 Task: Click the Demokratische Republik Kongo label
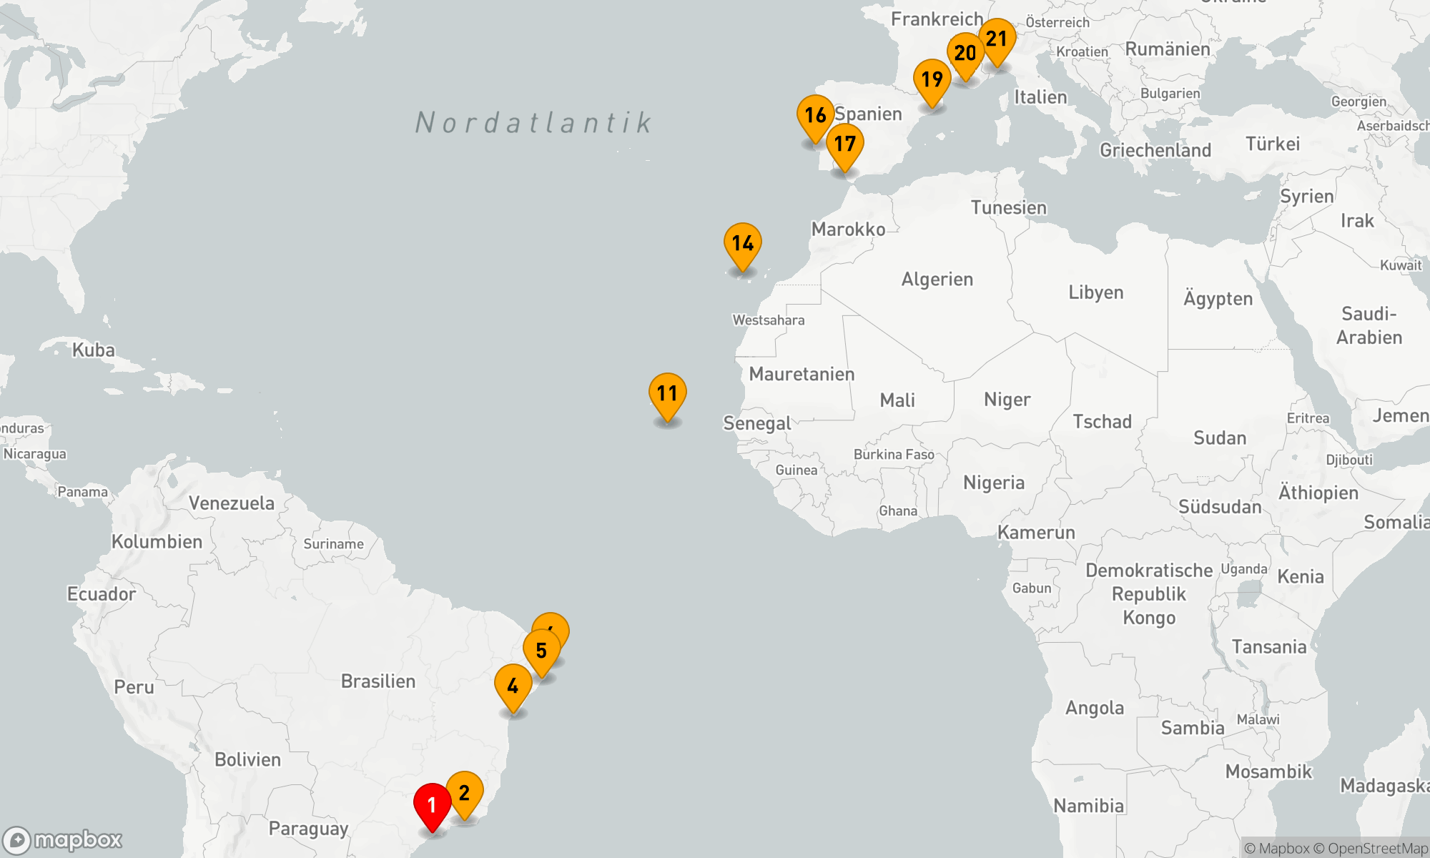pyautogui.click(x=1149, y=593)
